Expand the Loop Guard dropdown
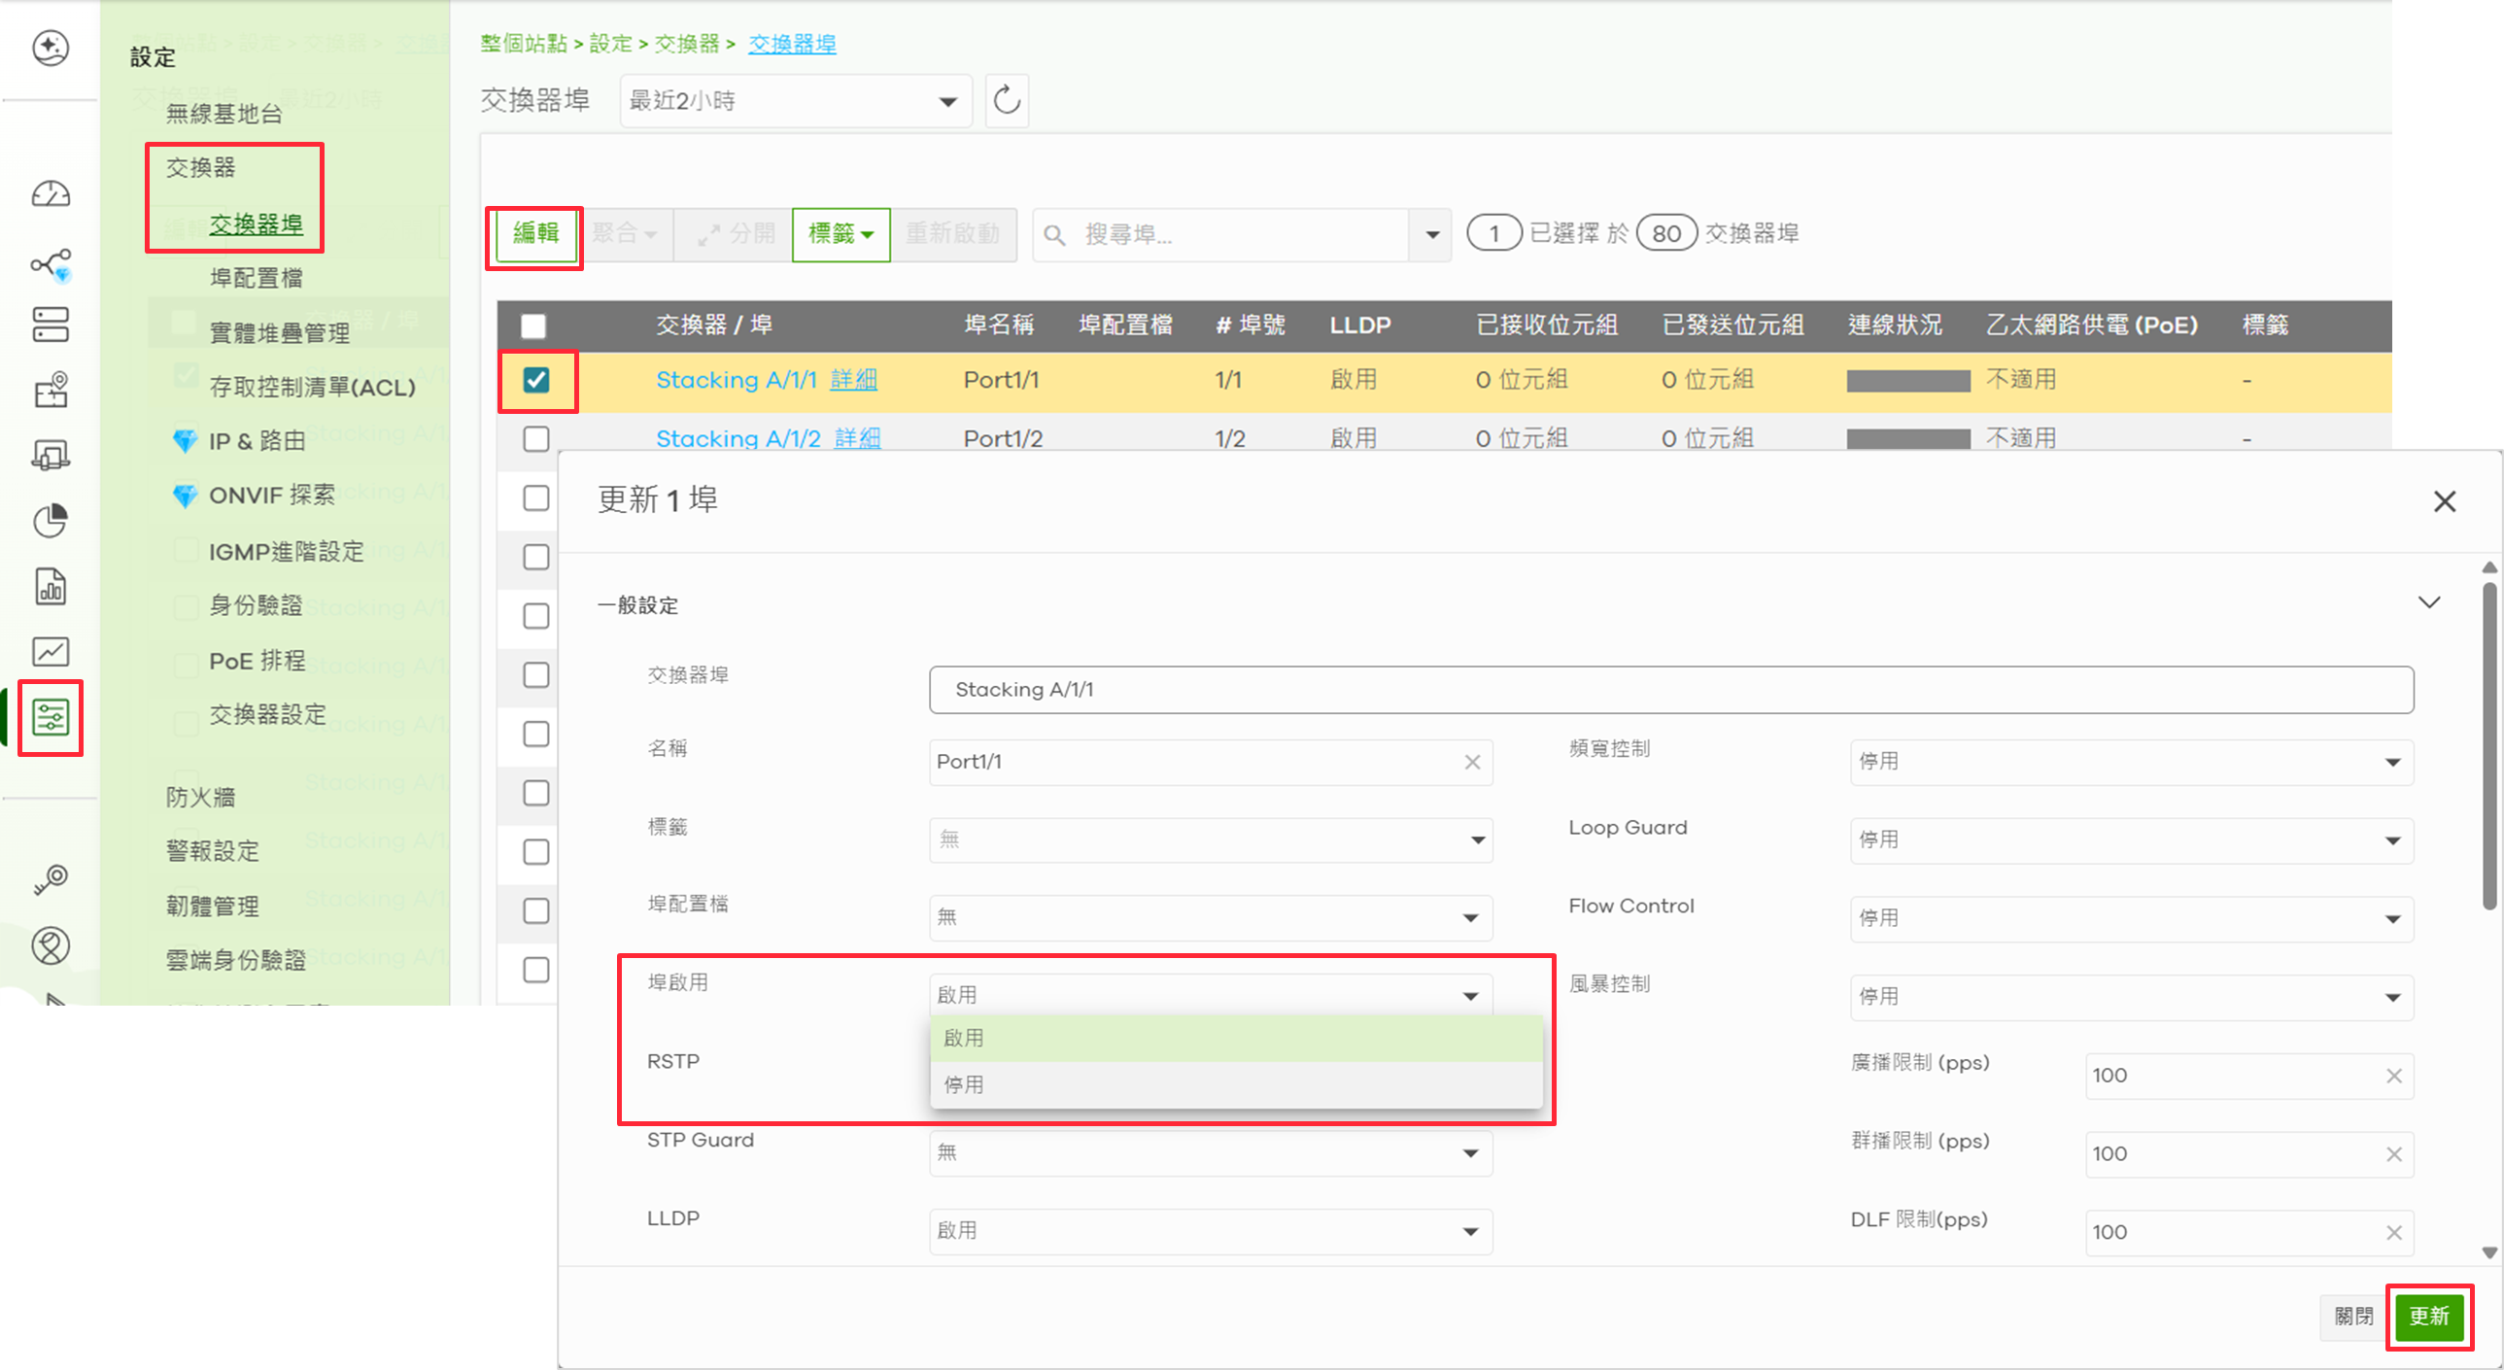Image resolution: width=2504 pixels, height=1370 pixels. pyautogui.click(x=2131, y=840)
